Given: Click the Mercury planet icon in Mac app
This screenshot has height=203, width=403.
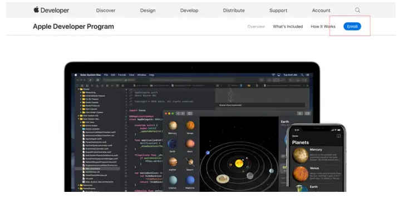Looking at the screenshot, I should click(x=173, y=126).
